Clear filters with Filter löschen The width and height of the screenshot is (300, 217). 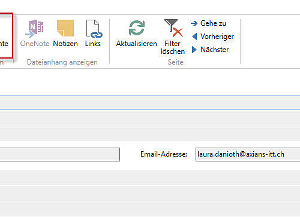173,37
